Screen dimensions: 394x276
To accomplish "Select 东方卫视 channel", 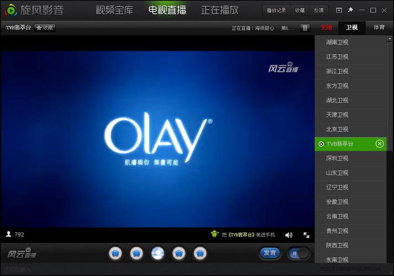I will 350,86.
